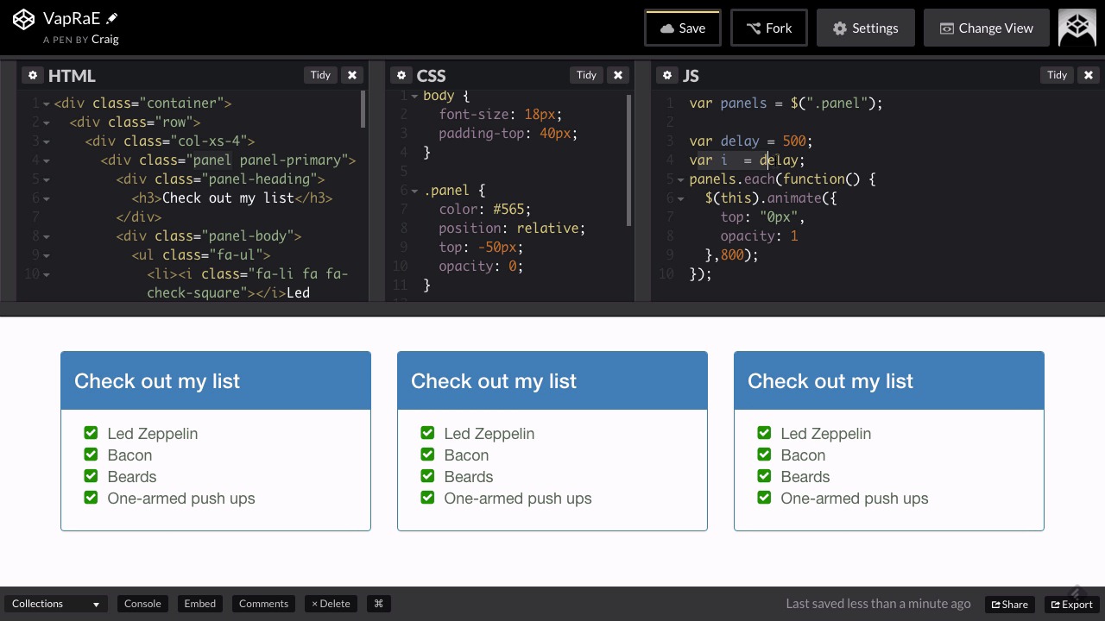Viewport: 1105px width, 621px height.
Task: Collapse the .panel CSS rule fold arrow
Action: pyautogui.click(x=414, y=191)
